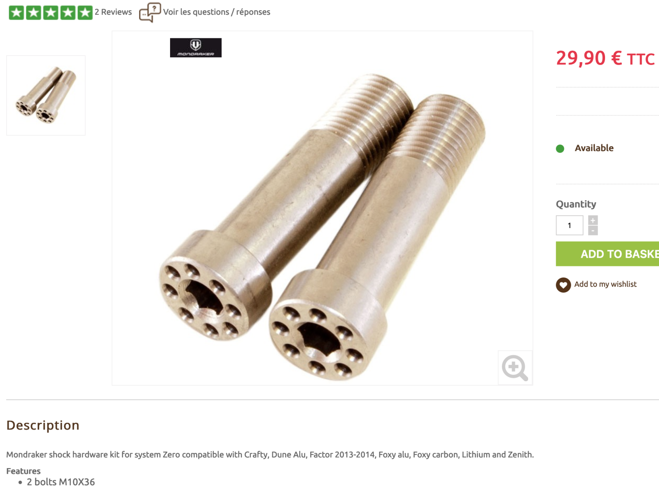This screenshot has width=659, height=487.
Task: Click the third green rating star
Action: pyautogui.click(x=51, y=12)
